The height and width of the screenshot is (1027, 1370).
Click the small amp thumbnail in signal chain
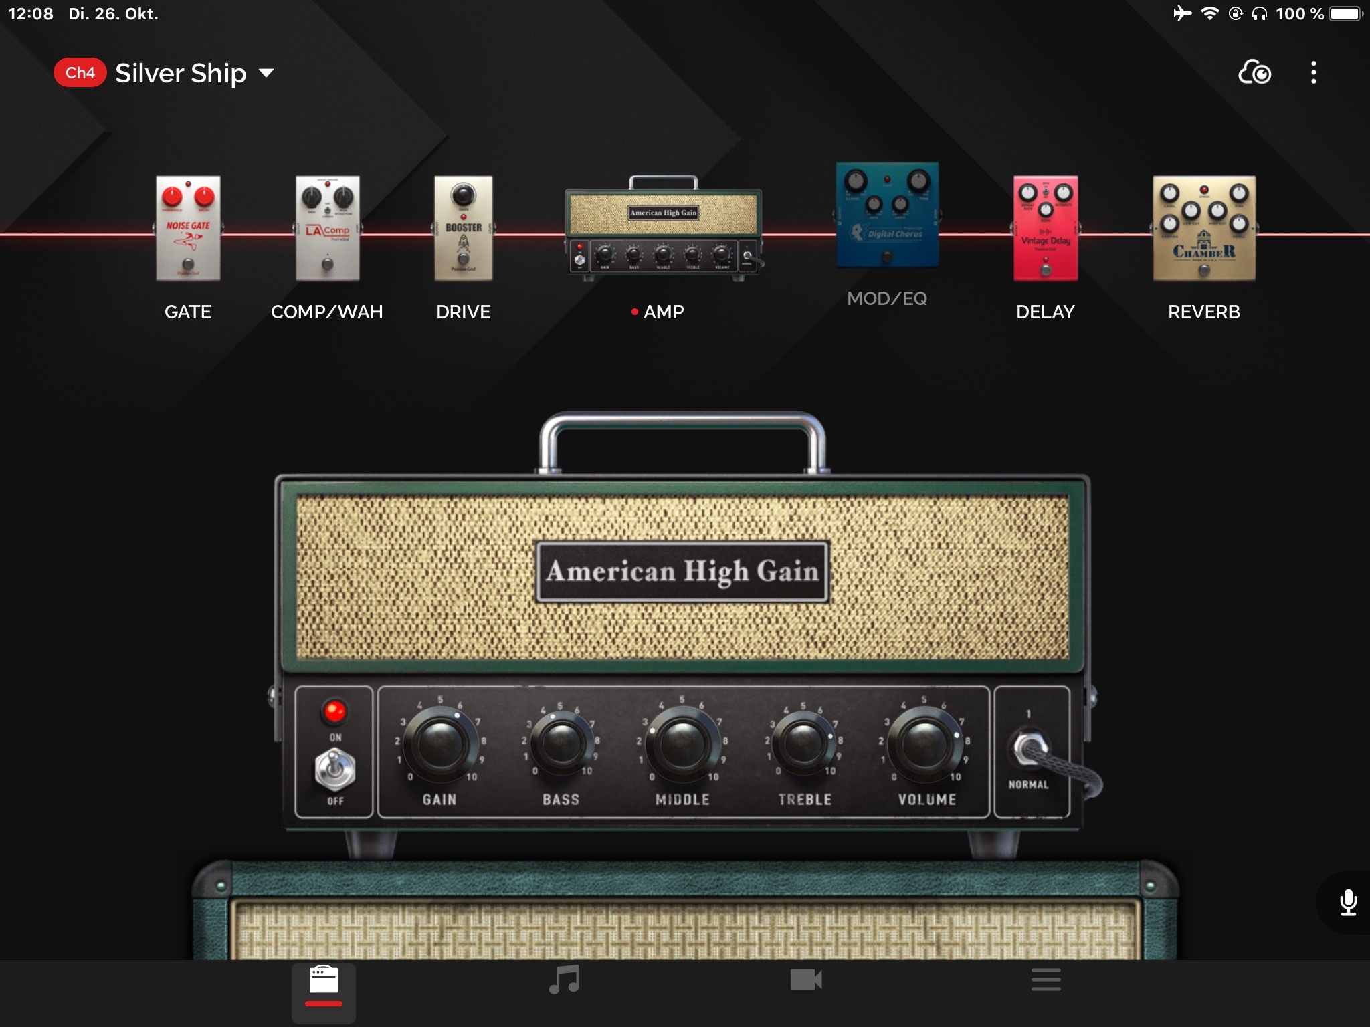[x=663, y=229]
